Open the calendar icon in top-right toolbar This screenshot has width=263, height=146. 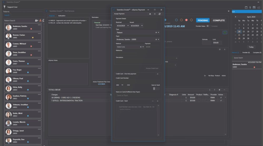[x=246, y=8]
